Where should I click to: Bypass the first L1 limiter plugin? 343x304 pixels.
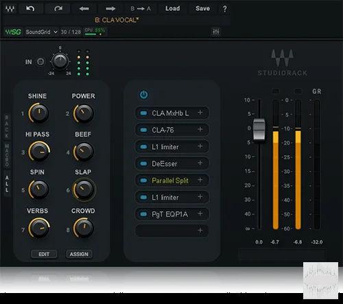(143, 147)
